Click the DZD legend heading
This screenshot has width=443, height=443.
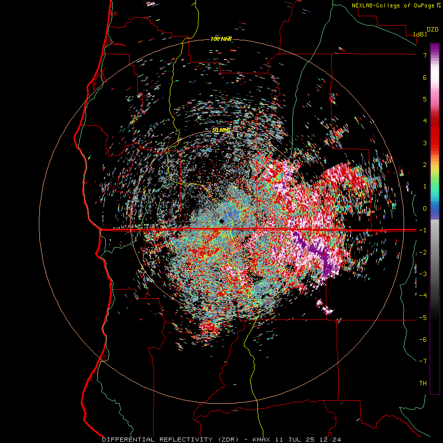tap(433, 30)
